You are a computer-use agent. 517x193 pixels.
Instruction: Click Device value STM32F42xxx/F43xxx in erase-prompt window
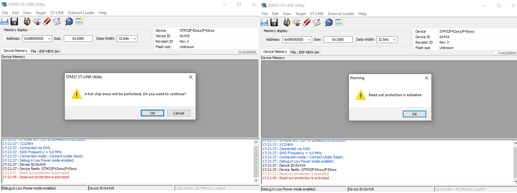(197, 31)
